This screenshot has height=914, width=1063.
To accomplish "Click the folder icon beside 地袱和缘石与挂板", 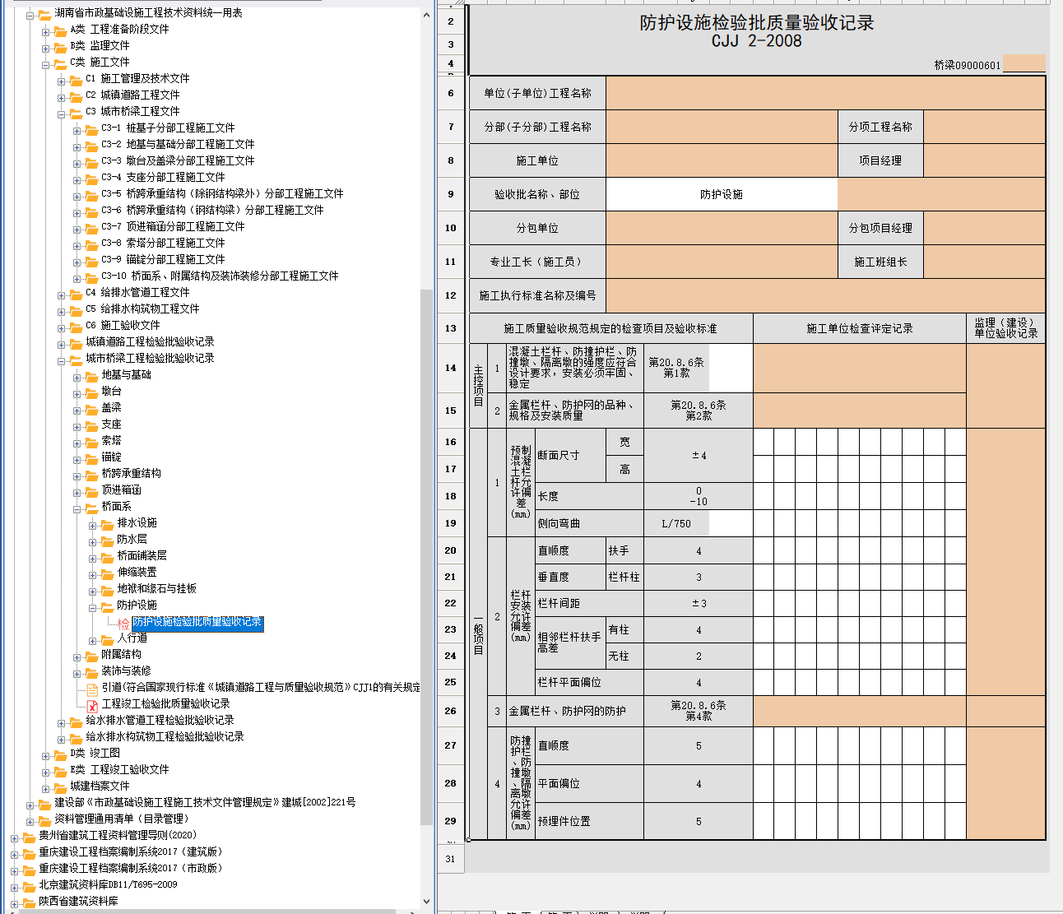I will pos(107,590).
